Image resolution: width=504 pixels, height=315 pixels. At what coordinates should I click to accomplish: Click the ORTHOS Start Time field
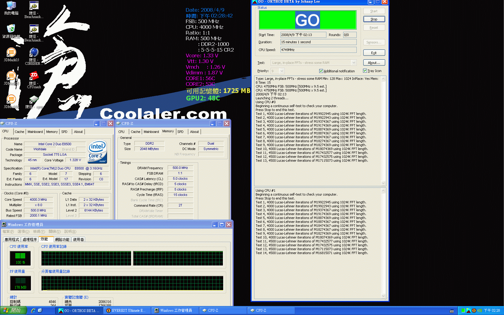pyautogui.click(x=303, y=35)
